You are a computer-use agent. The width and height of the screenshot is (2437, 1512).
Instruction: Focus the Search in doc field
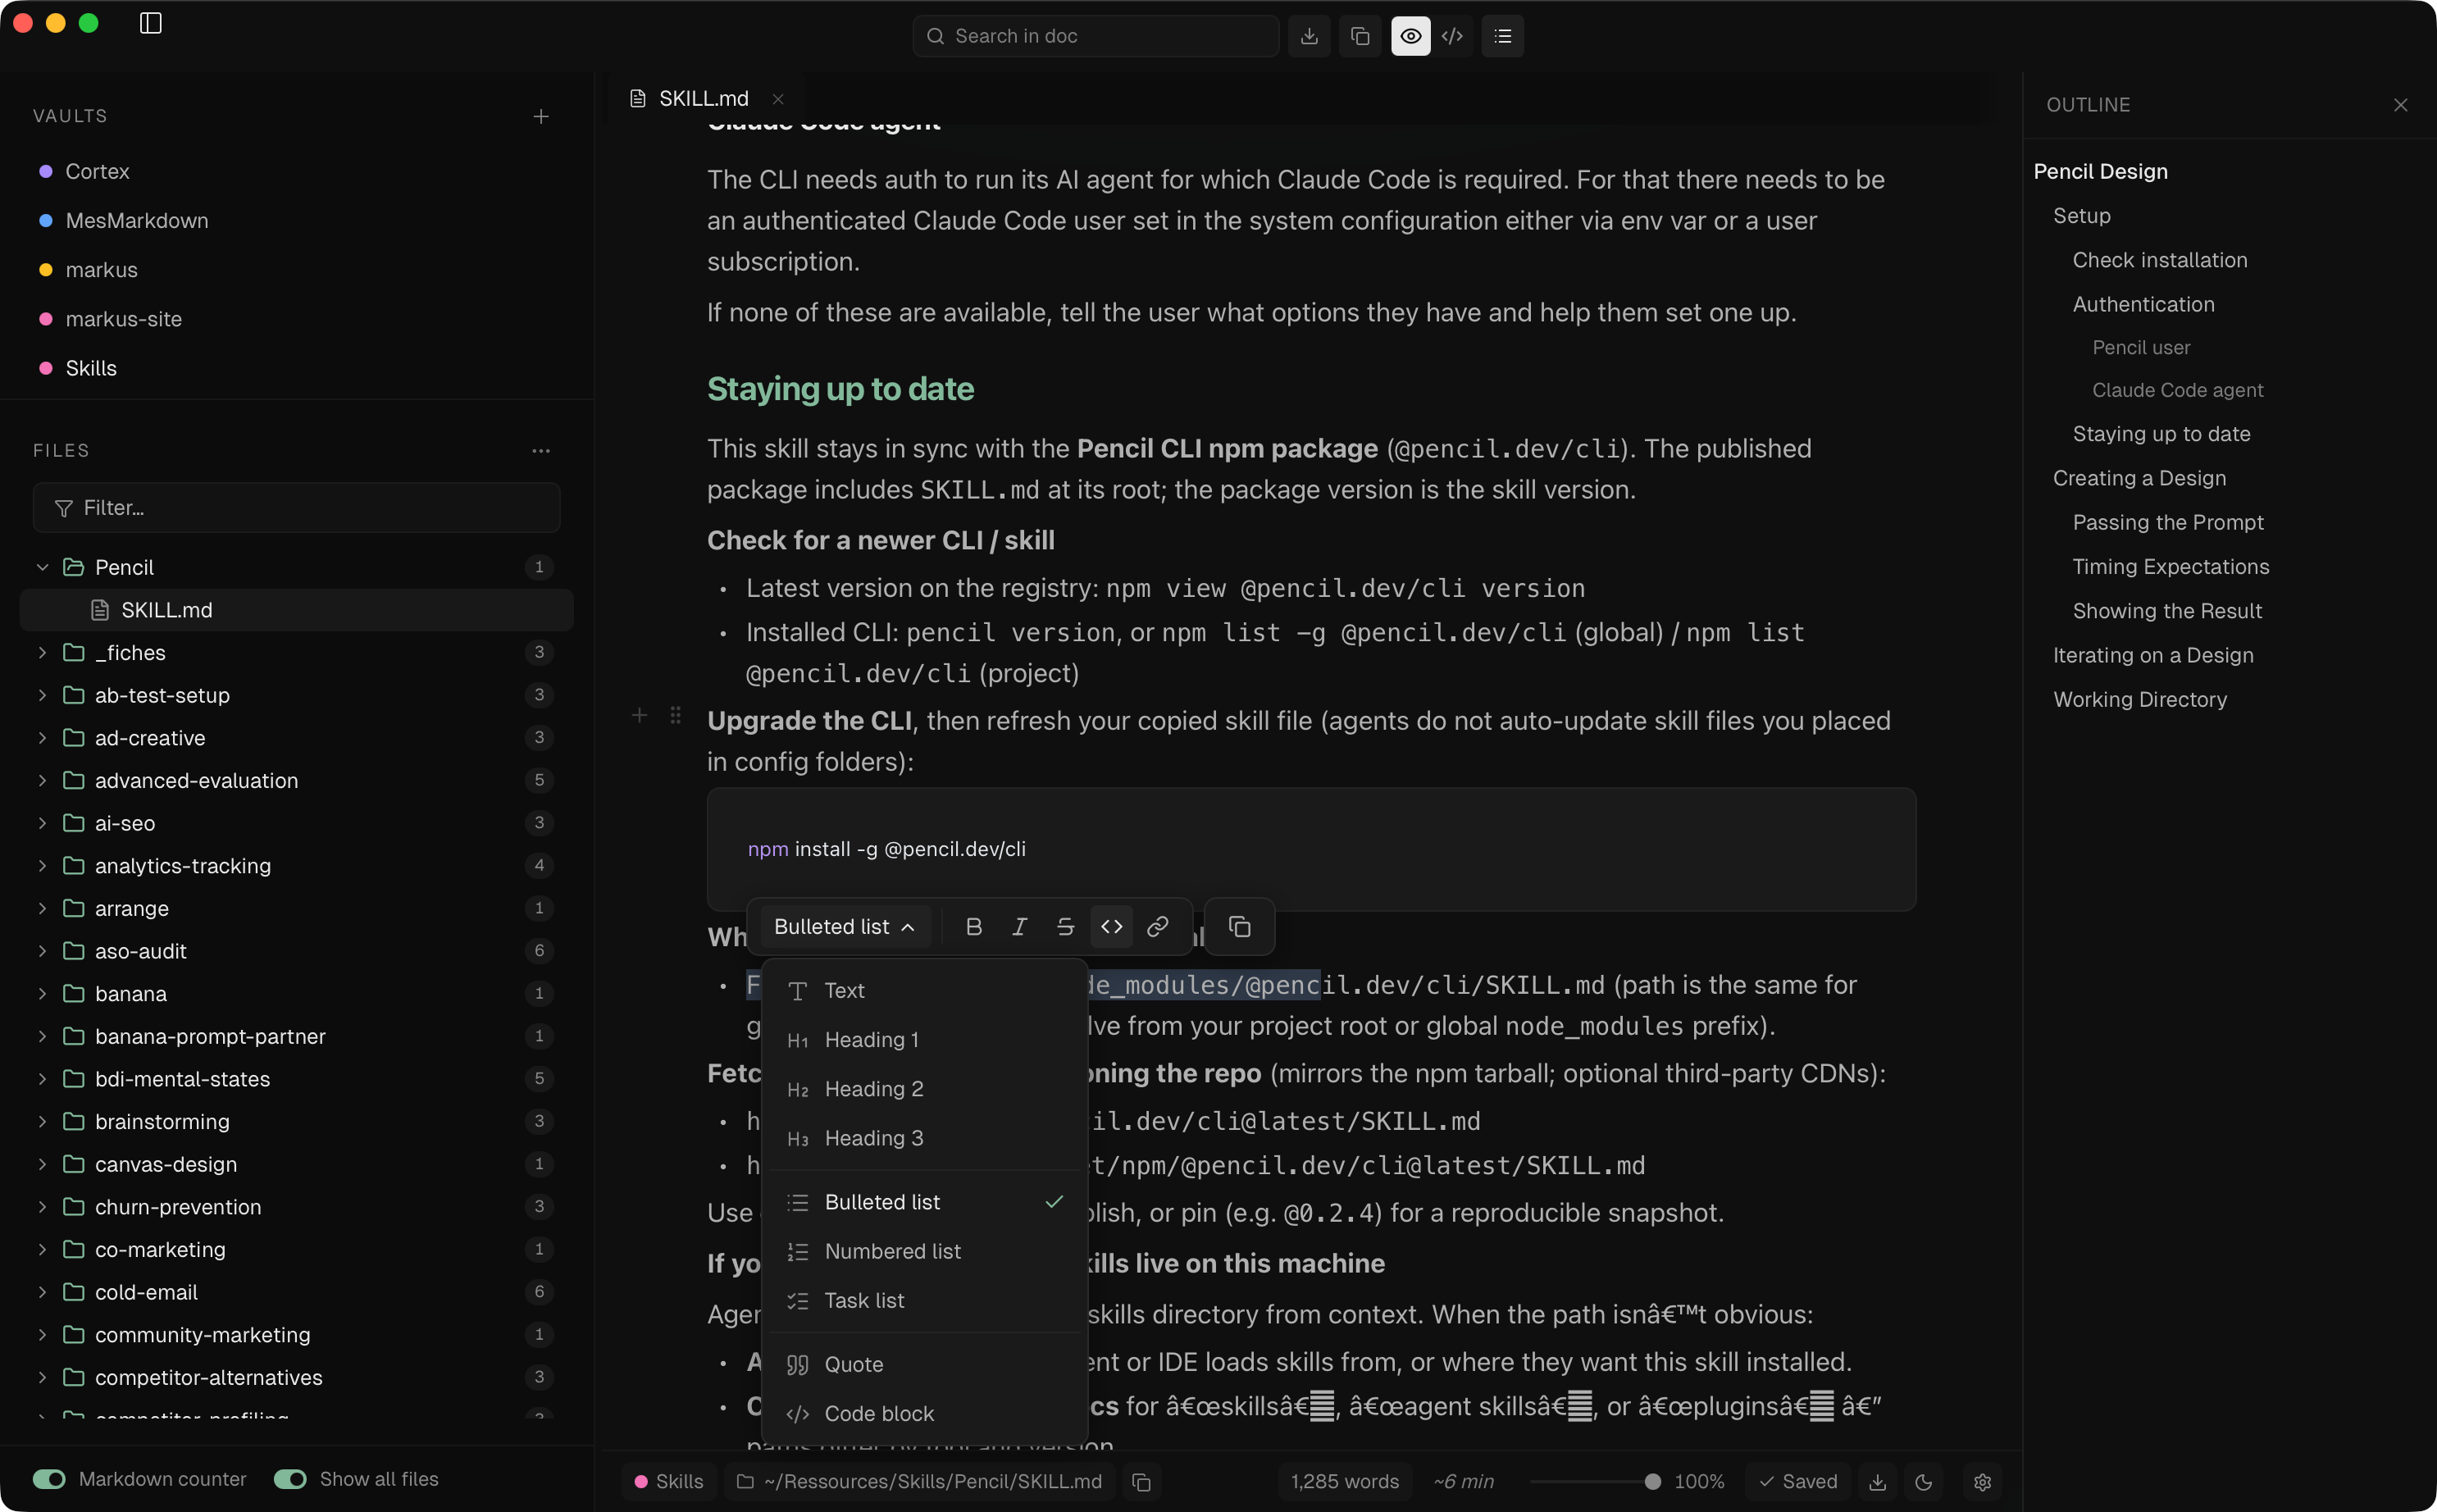point(1095,36)
